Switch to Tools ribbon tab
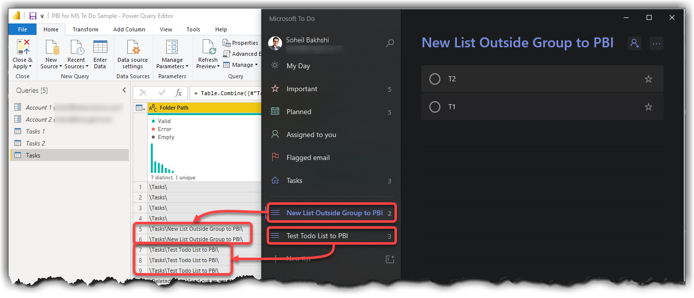This screenshot has height=298, width=694. [x=193, y=29]
